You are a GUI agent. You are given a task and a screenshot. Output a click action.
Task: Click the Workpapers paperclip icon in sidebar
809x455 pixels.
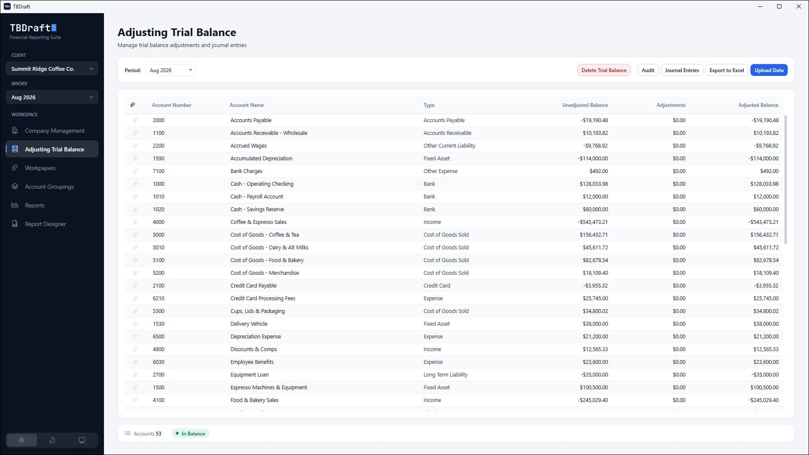[15, 168]
